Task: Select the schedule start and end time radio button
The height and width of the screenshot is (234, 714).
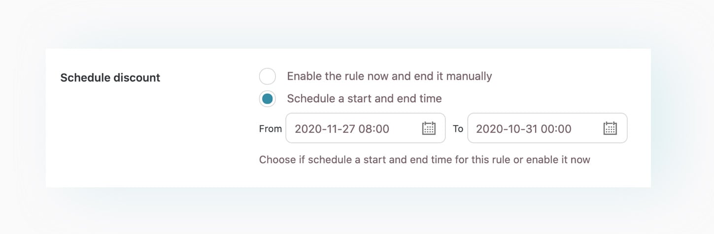Action: click(x=268, y=99)
